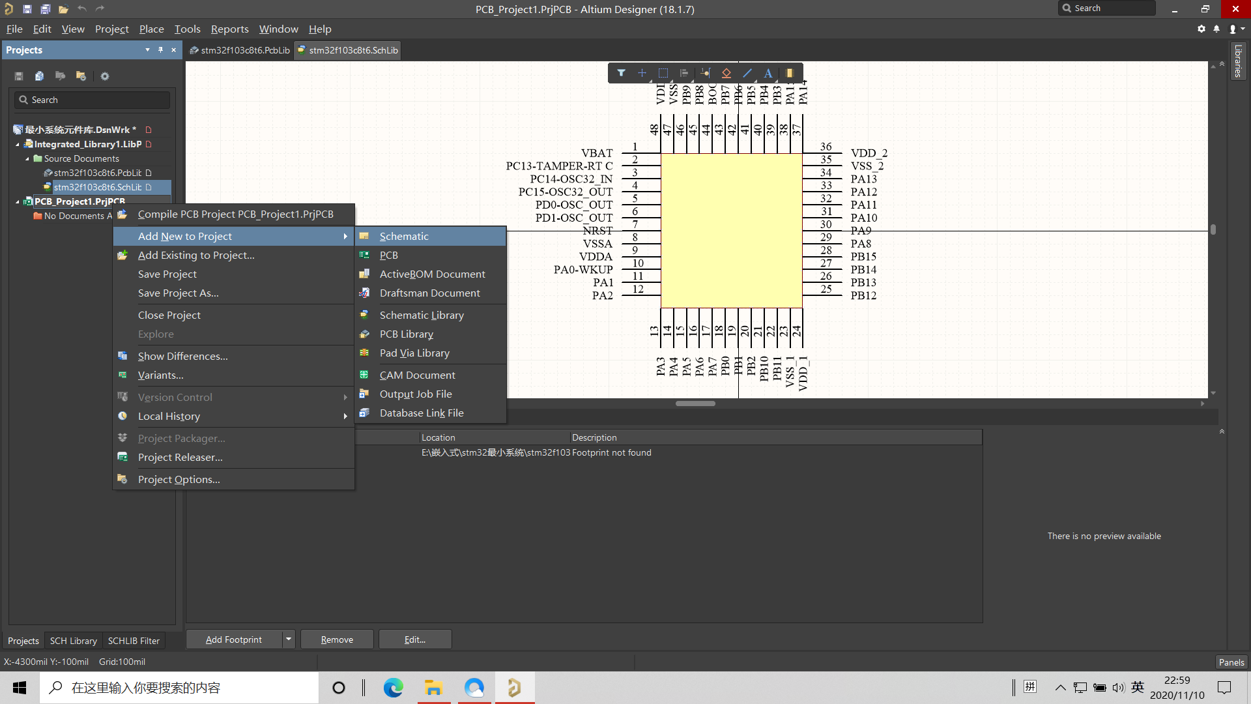
Task: Open the Add Footprint dropdown arrow
Action: point(289,639)
